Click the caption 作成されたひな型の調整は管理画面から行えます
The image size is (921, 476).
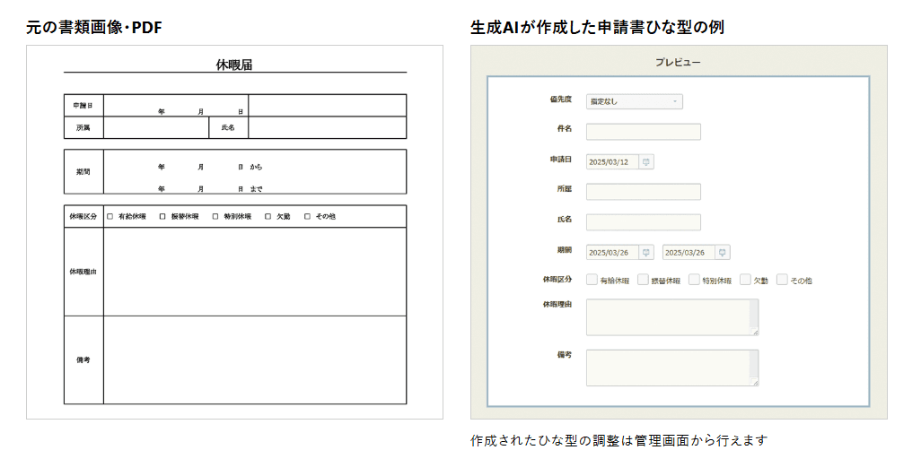pyautogui.click(x=619, y=440)
